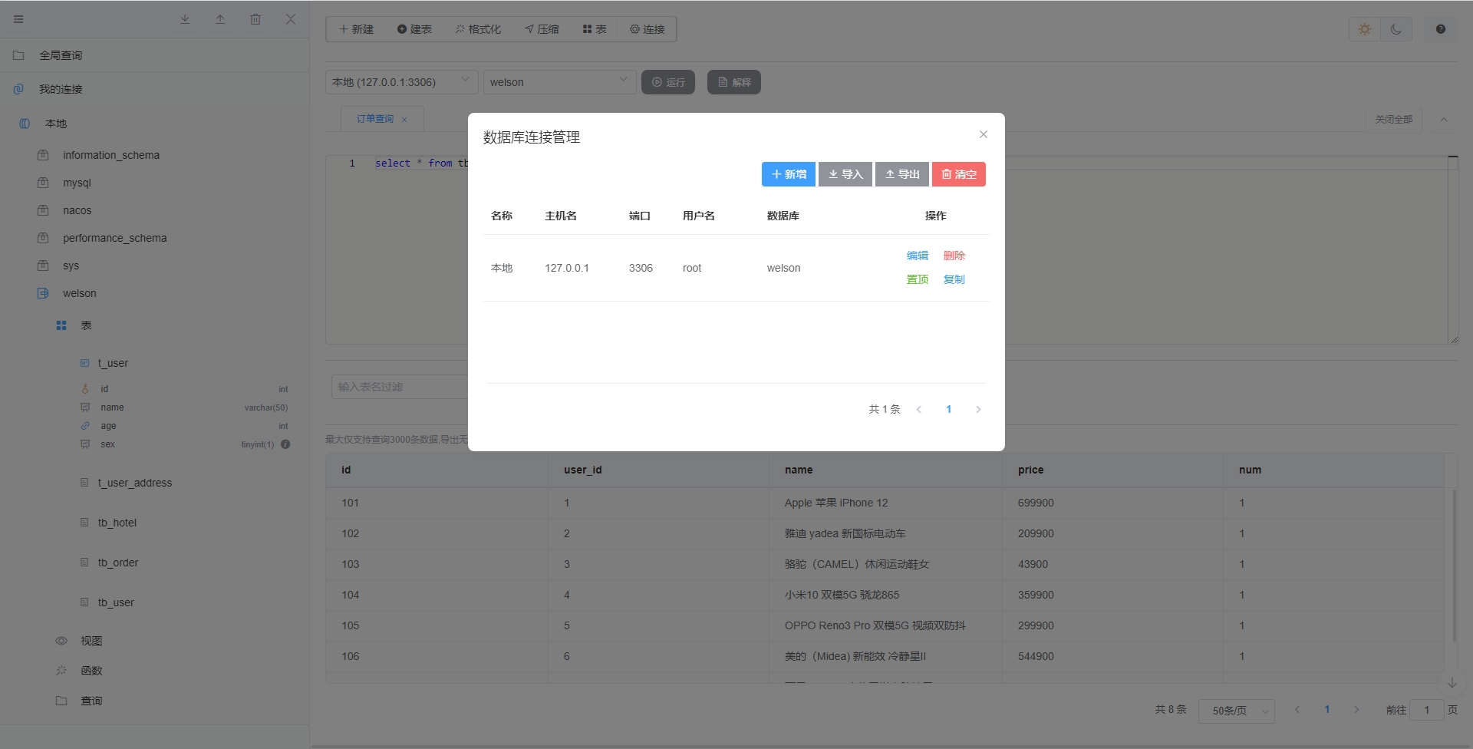Click 清空 in the connection dialog
This screenshot has width=1473, height=749.
coord(959,174)
